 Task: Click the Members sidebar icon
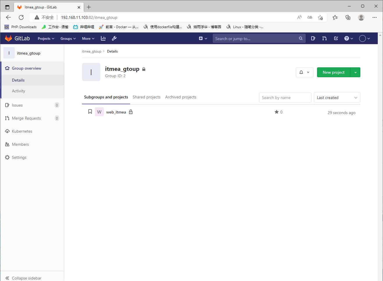click(x=7, y=144)
